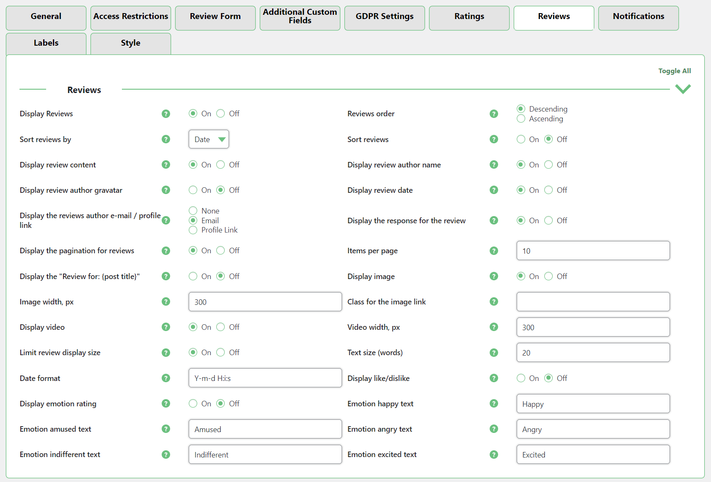Click help icon next to Display Reviews

click(166, 114)
